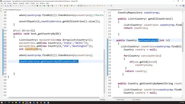Click the Coverage launch toolbar icon
Screen dimensions: 185x104
(x=48, y=6)
